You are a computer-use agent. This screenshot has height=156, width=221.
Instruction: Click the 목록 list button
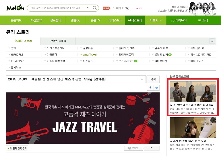coord(153,79)
